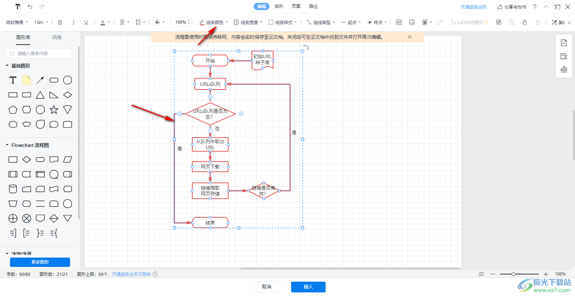Open the line spacing dropdown

click(140, 22)
